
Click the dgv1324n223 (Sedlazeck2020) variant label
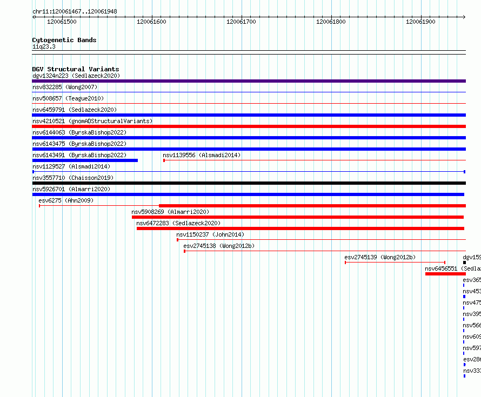76,76
